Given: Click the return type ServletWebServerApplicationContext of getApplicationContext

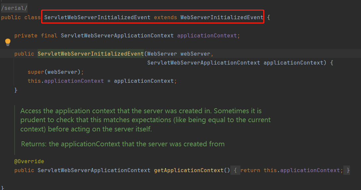Looking at the screenshot, I should 94,170.
